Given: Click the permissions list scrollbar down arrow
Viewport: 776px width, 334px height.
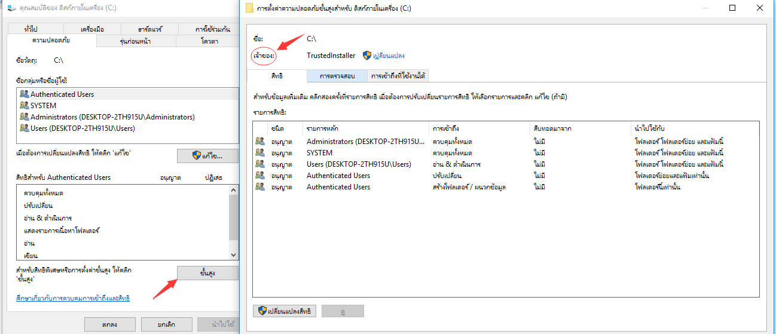Looking at the screenshot, I should click(234, 255).
